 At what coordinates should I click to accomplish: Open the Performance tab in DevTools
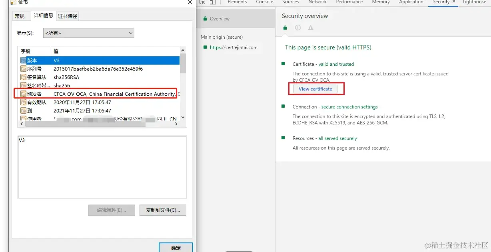click(349, 2)
